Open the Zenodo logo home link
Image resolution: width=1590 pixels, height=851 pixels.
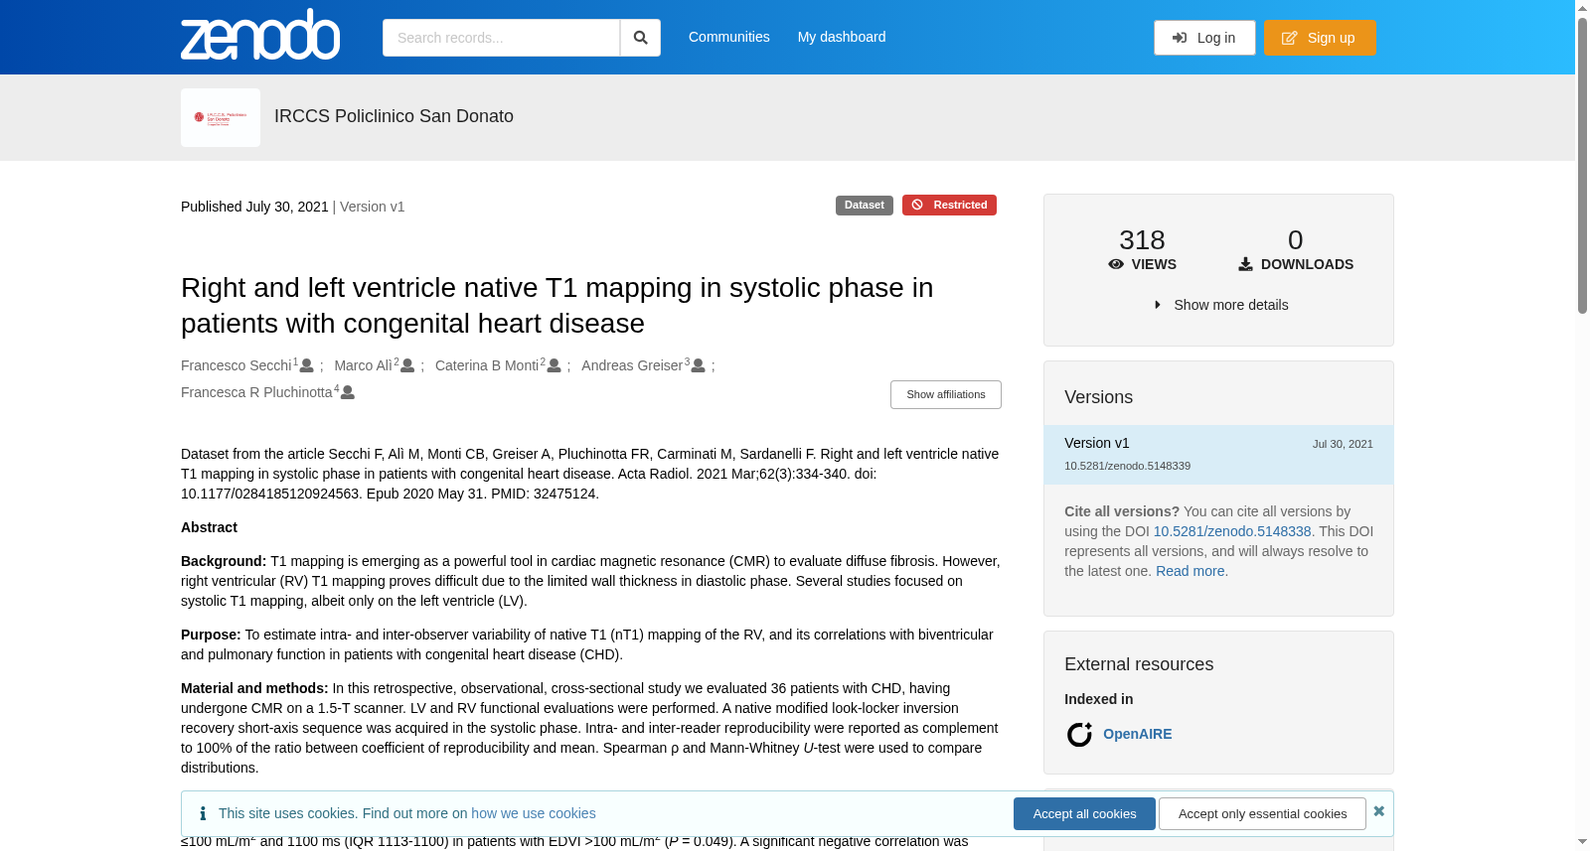pyautogui.click(x=260, y=35)
